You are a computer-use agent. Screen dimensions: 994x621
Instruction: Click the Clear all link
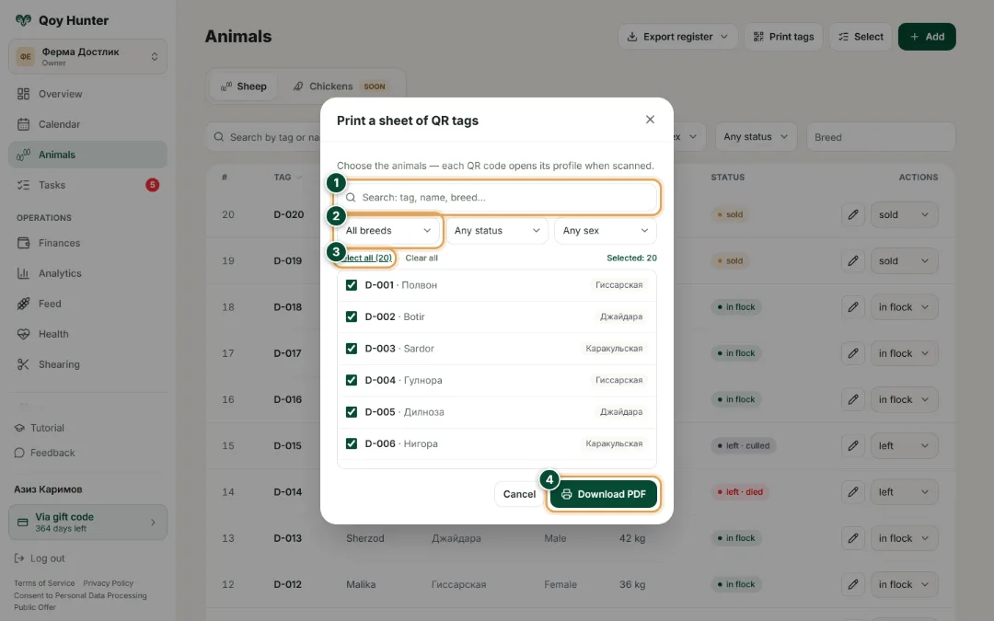tap(422, 258)
